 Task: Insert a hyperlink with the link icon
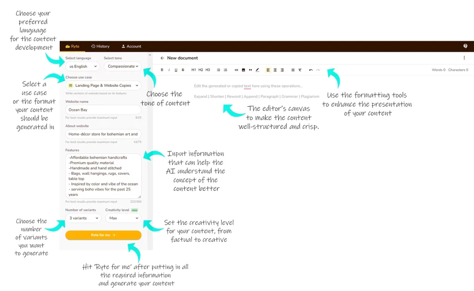tap(237, 70)
